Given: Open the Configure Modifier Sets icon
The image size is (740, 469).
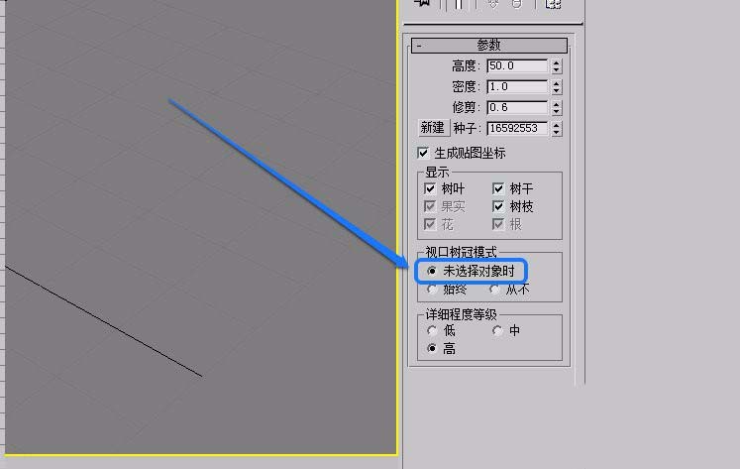Looking at the screenshot, I should 553,4.
